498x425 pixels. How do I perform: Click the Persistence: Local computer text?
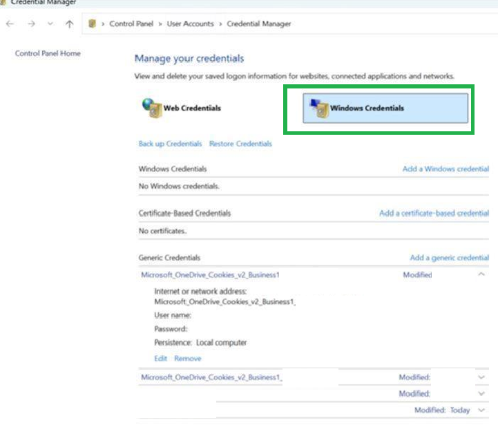[x=200, y=343]
